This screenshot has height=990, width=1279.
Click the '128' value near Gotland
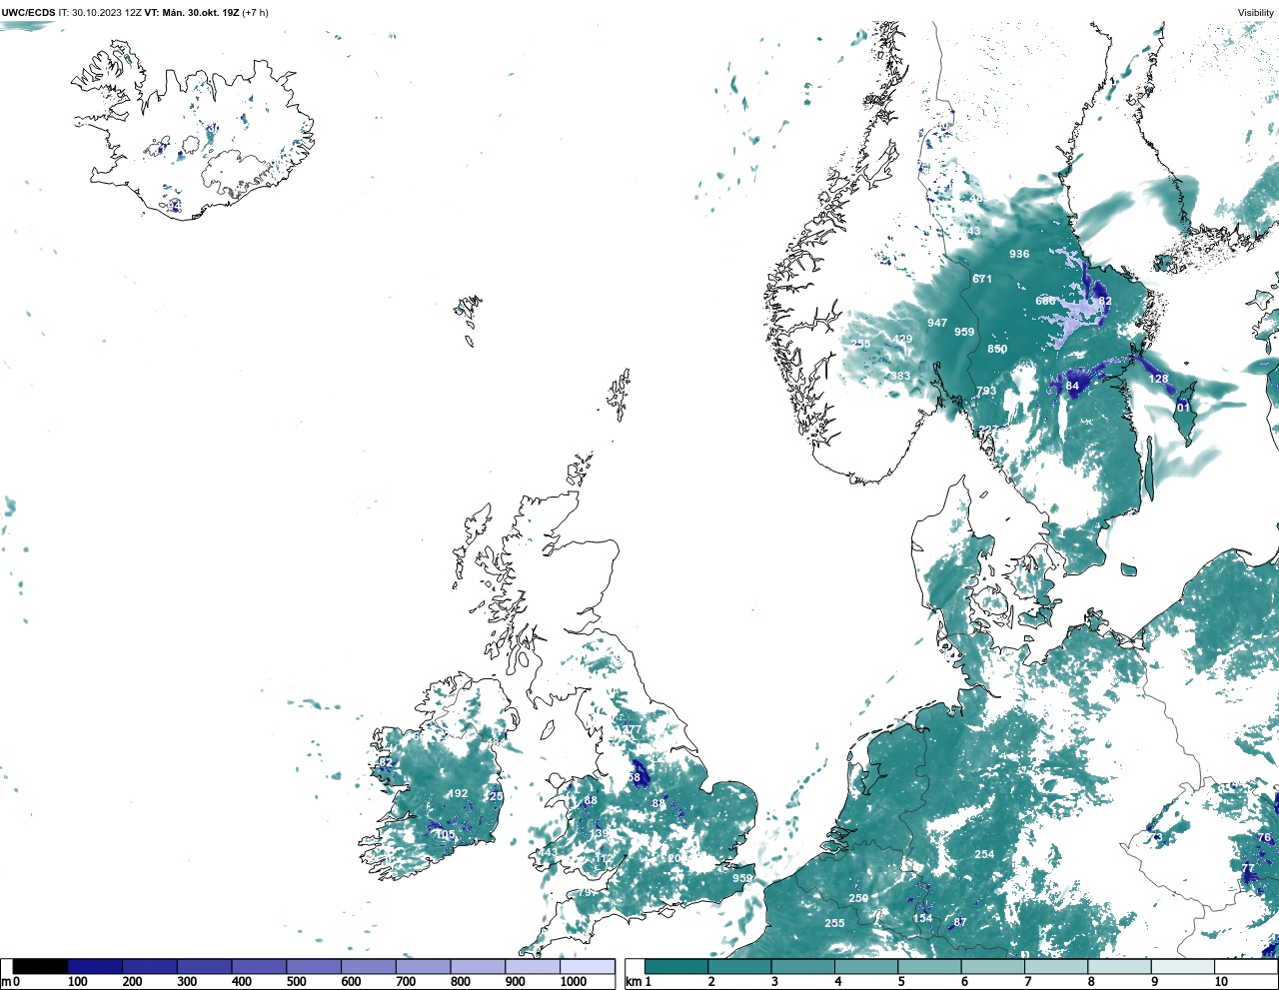click(1158, 379)
